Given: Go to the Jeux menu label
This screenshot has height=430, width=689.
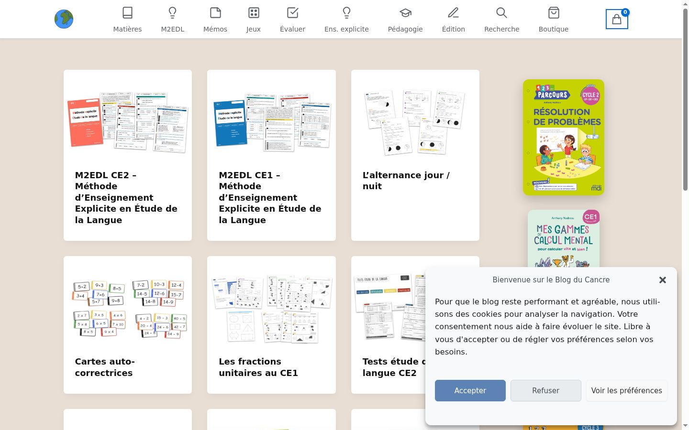Looking at the screenshot, I should [x=254, y=29].
